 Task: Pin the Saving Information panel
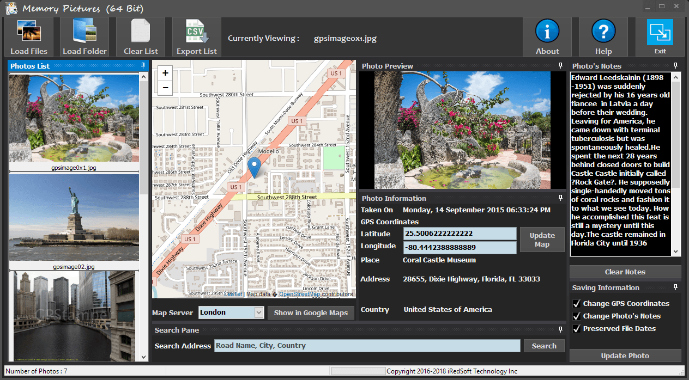pos(676,287)
